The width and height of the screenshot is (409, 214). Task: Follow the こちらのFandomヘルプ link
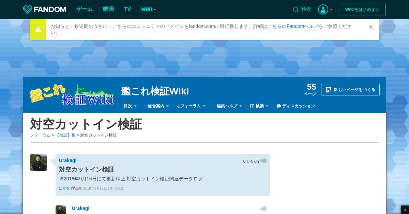(x=293, y=26)
